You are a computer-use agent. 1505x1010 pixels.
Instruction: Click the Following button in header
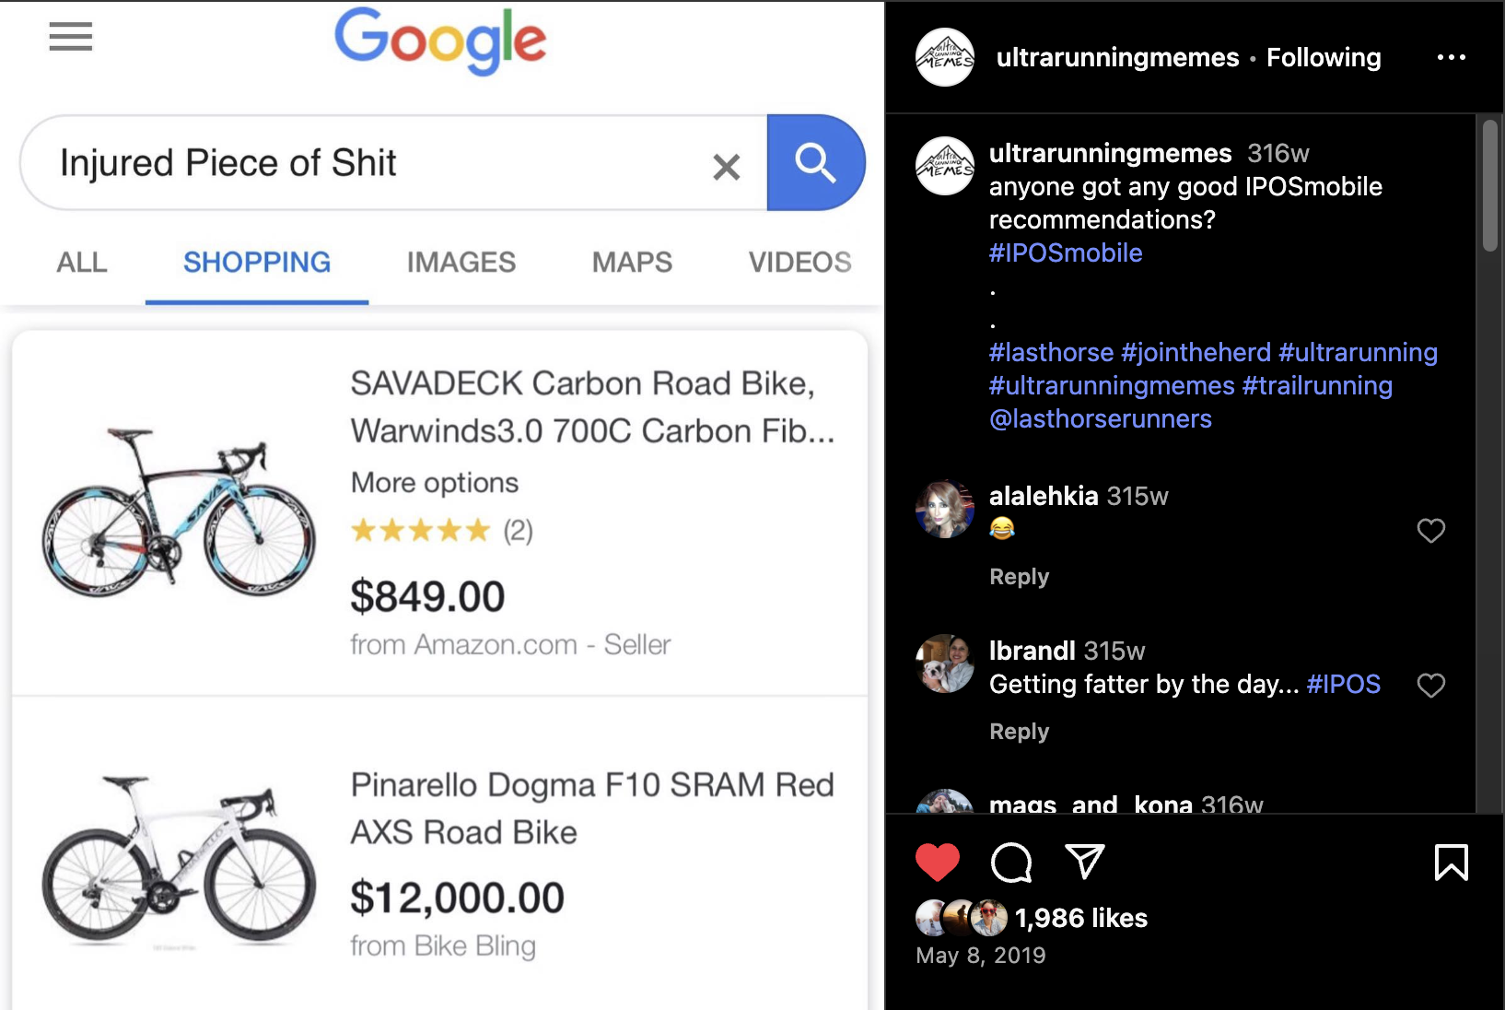point(1324,58)
